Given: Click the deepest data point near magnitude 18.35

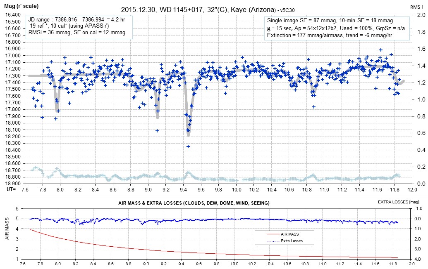Looking at the screenshot, I should tap(188, 146).
